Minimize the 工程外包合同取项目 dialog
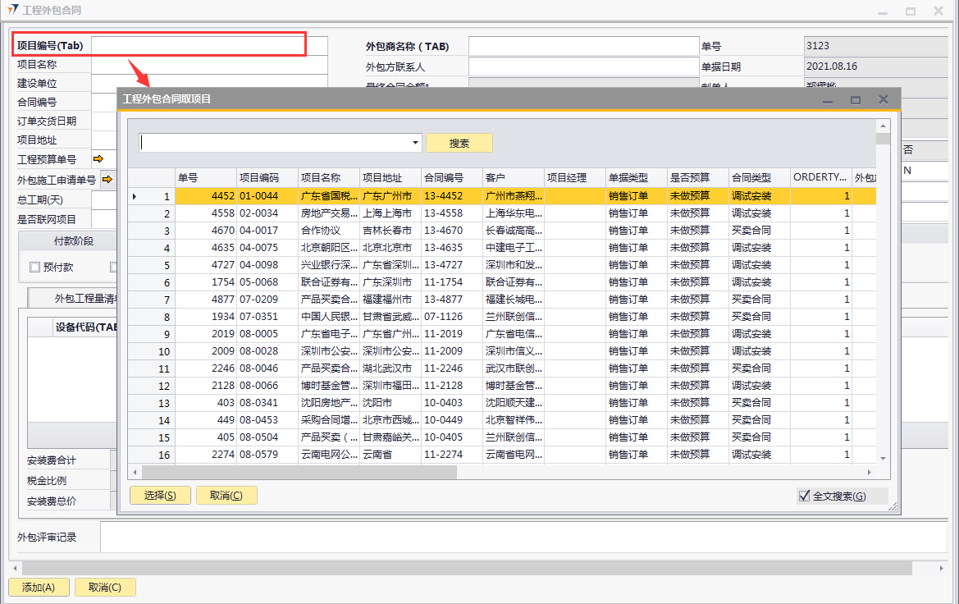959x604 pixels. [x=828, y=99]
